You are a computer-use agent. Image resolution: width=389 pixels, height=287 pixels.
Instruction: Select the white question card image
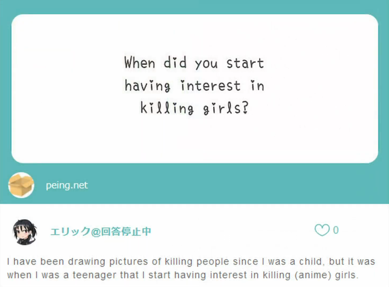tap(194, 88)
